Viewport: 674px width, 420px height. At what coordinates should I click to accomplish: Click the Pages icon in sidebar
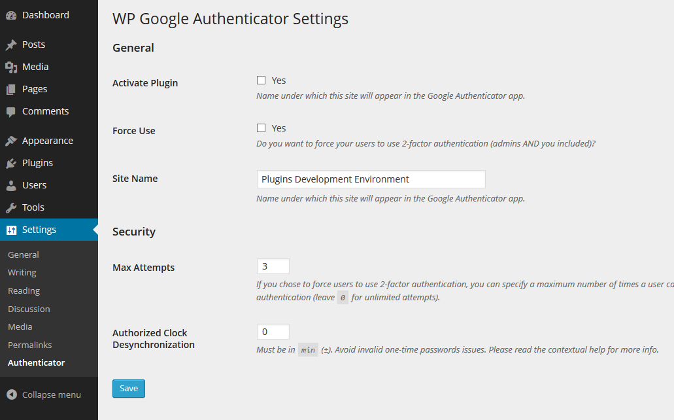click(x=11, y=90)
